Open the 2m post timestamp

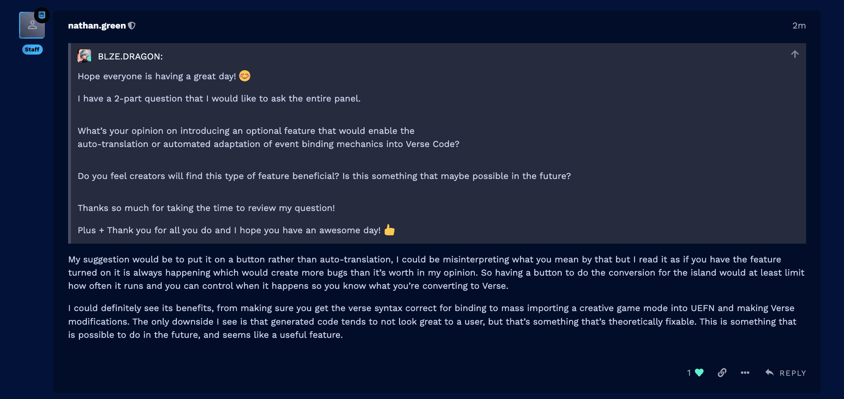pos(799,26)
